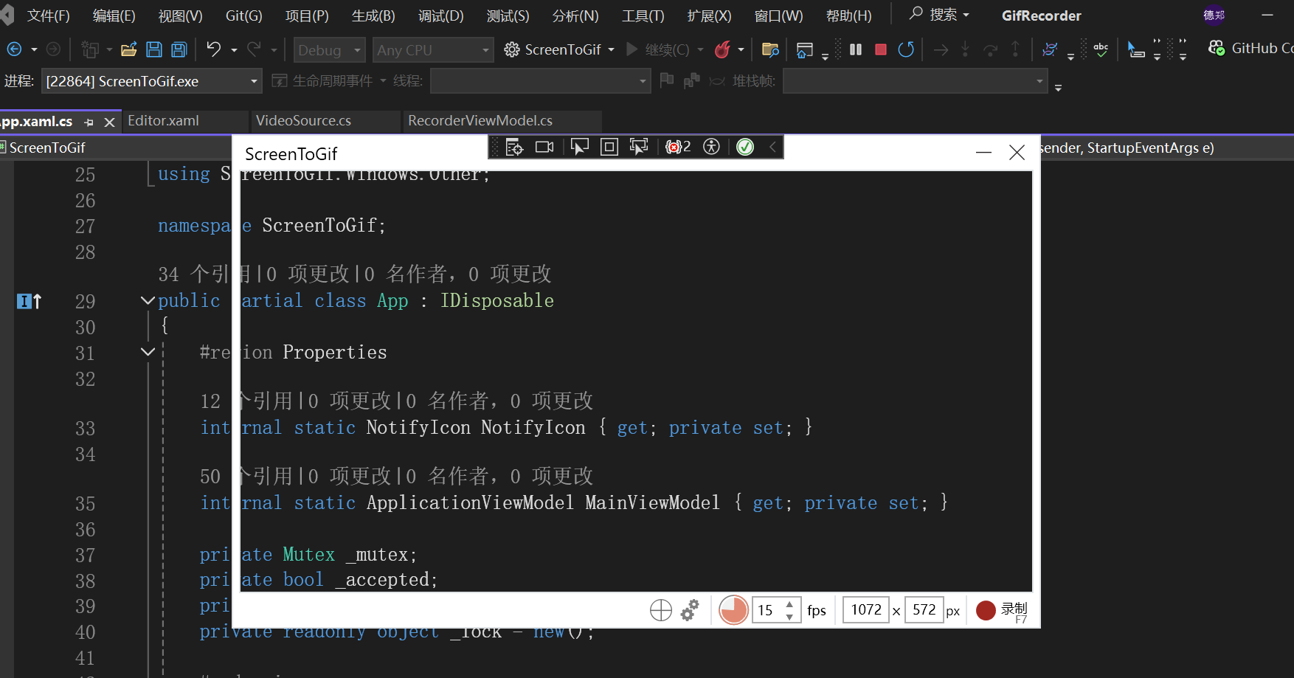Open the 线程 thread dropdown
Screen dimensions: 1294x678
(540, 81)
